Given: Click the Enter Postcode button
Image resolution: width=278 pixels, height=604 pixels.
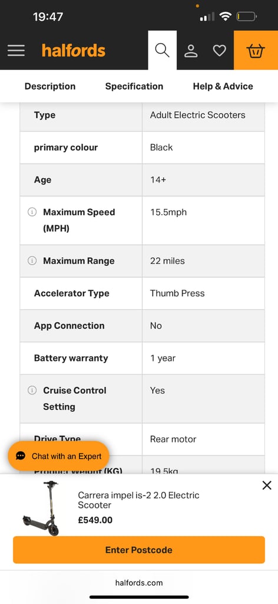Looking at the screenshot, I should (139, 550).
